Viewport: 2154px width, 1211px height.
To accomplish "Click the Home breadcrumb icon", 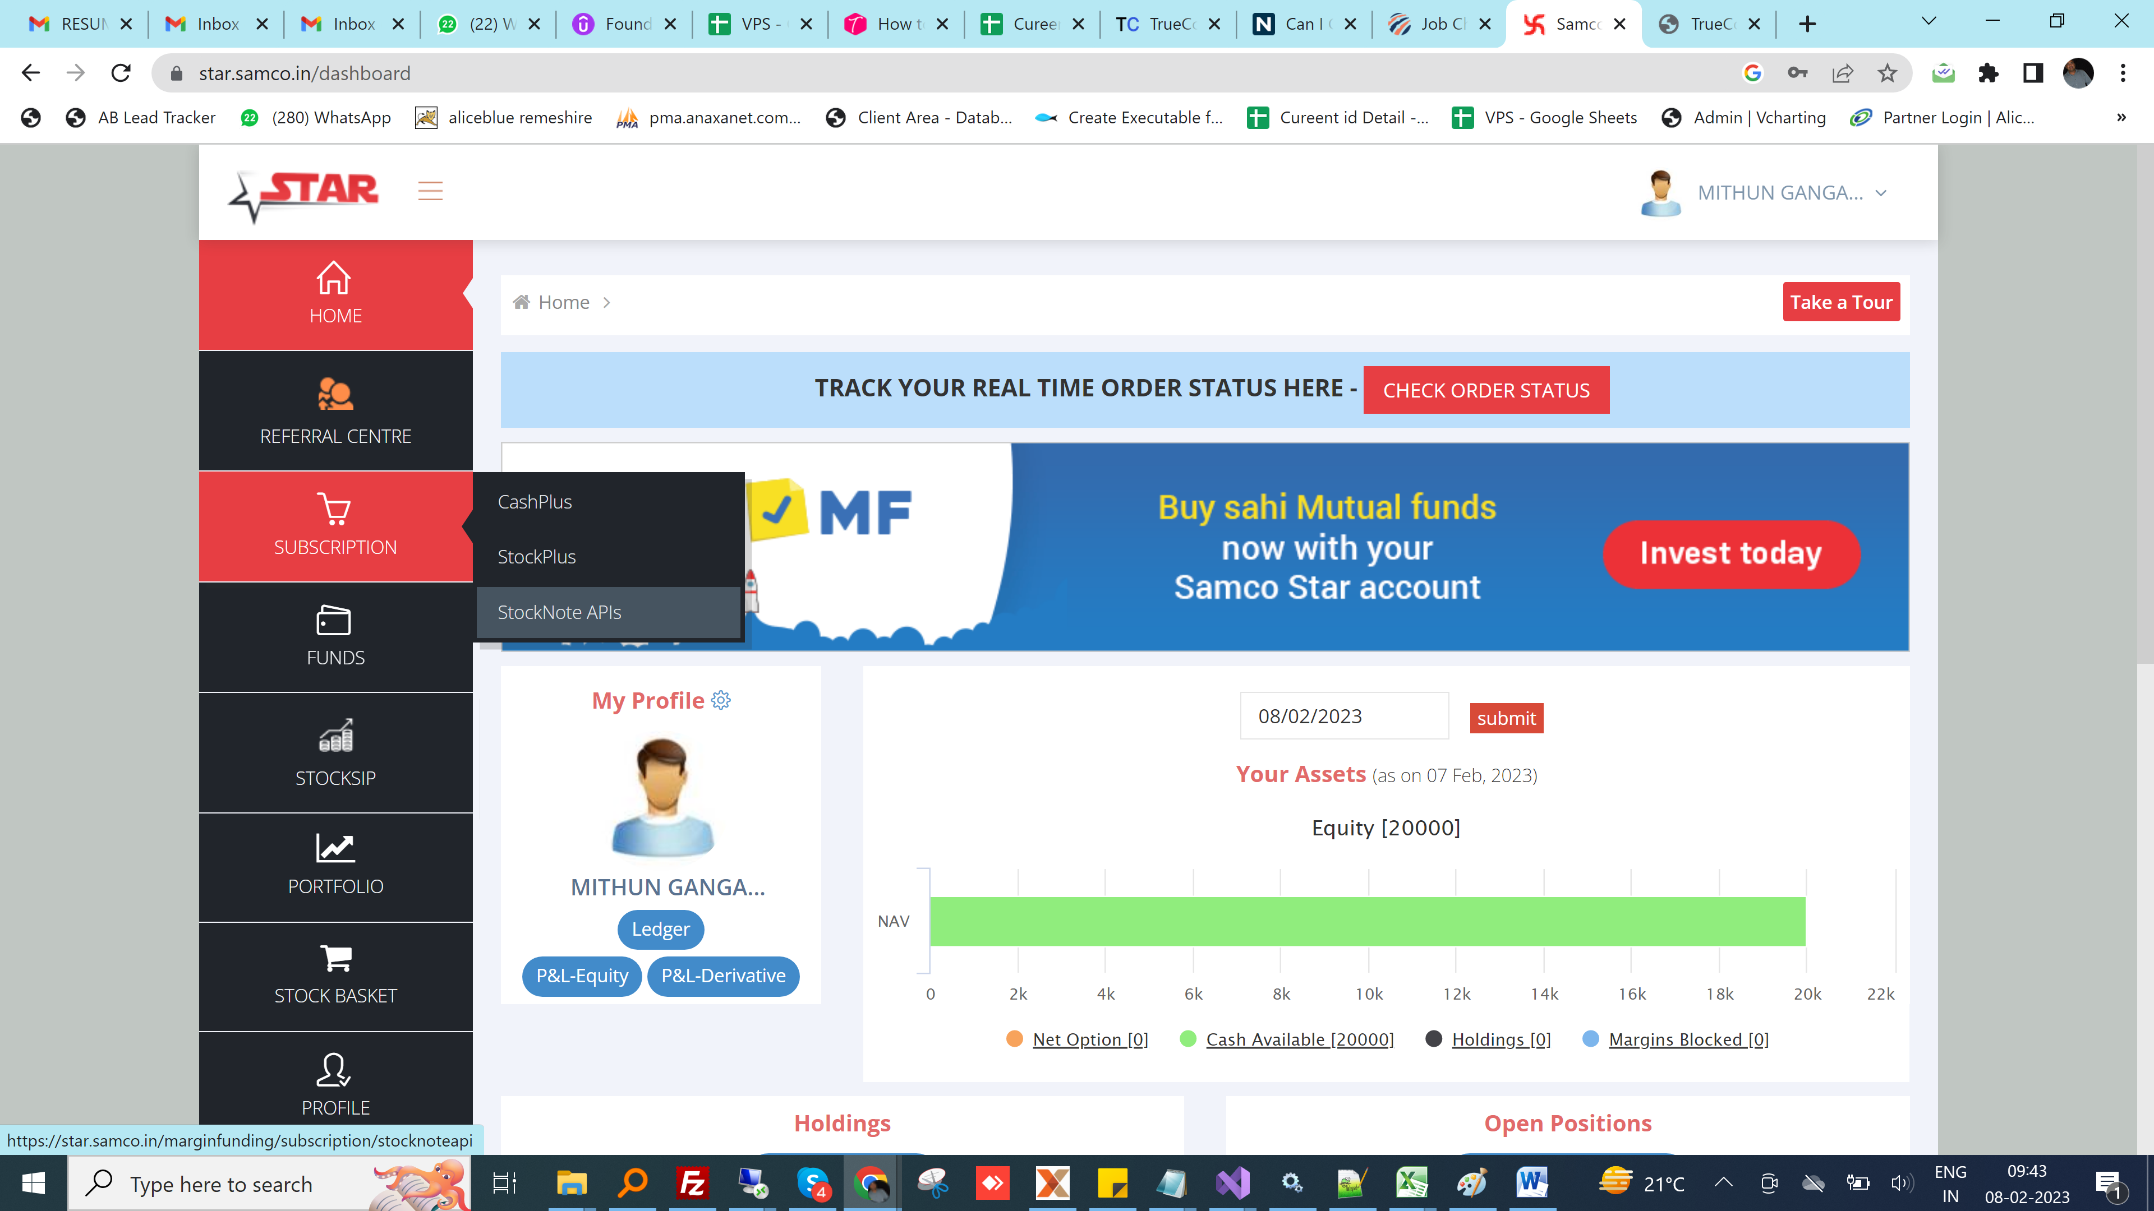I will tap(521, 302).
